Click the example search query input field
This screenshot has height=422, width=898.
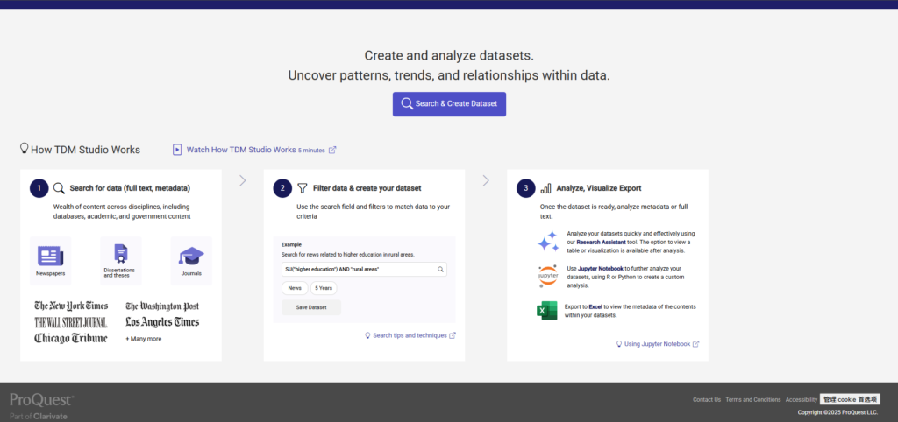click(358, 269)
